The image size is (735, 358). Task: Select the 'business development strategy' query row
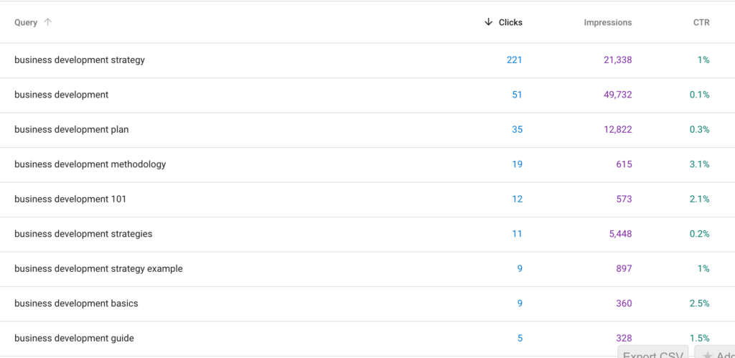tap(80, 60)
